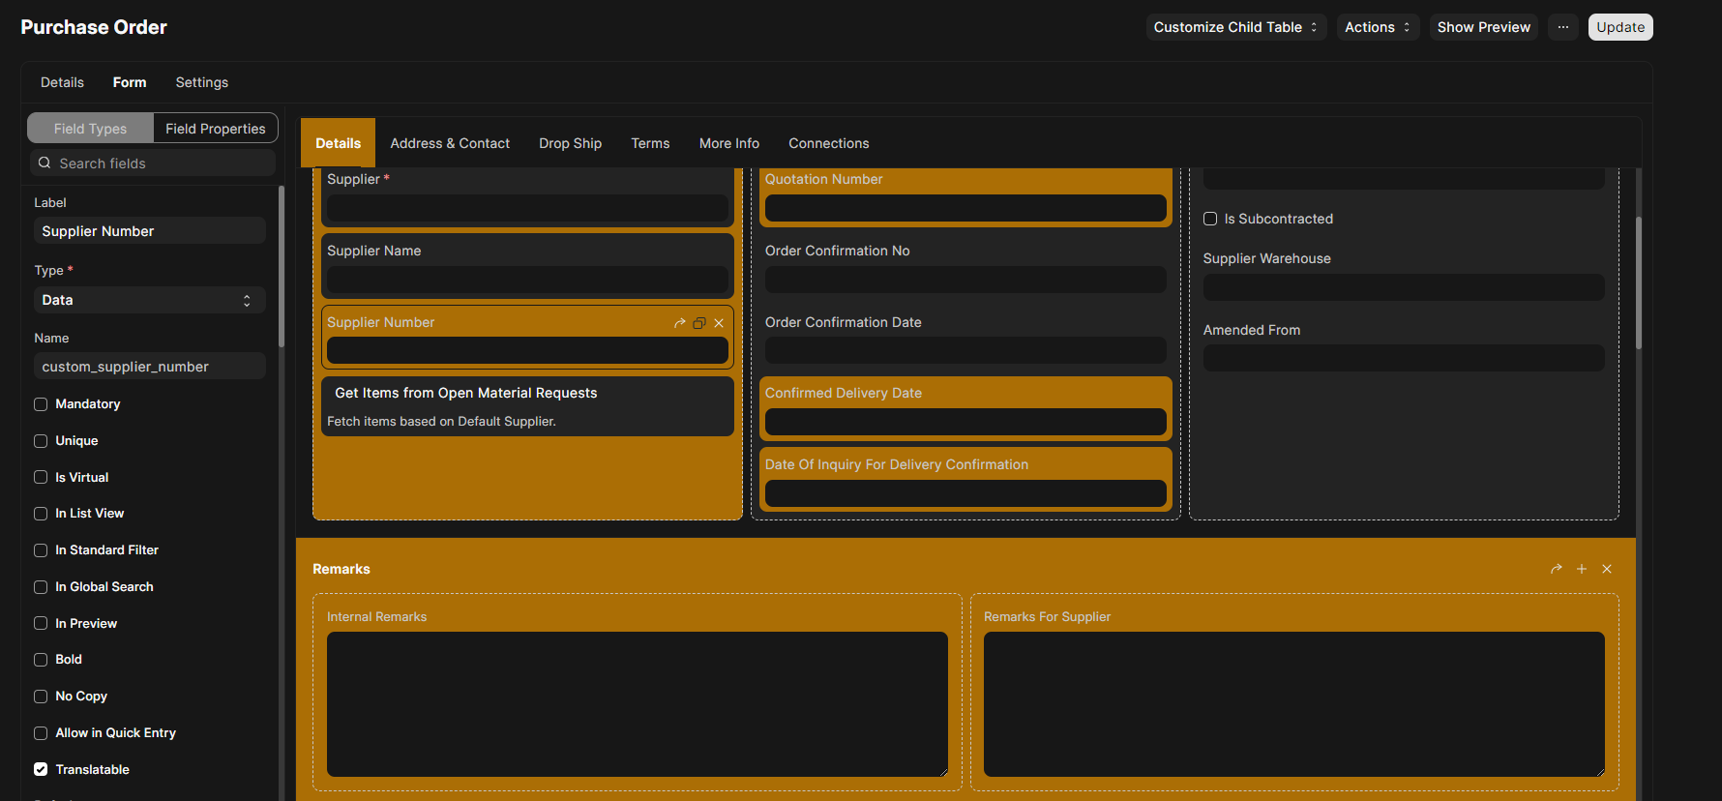Click the Order Confirmation No input

tap(965, 280)
